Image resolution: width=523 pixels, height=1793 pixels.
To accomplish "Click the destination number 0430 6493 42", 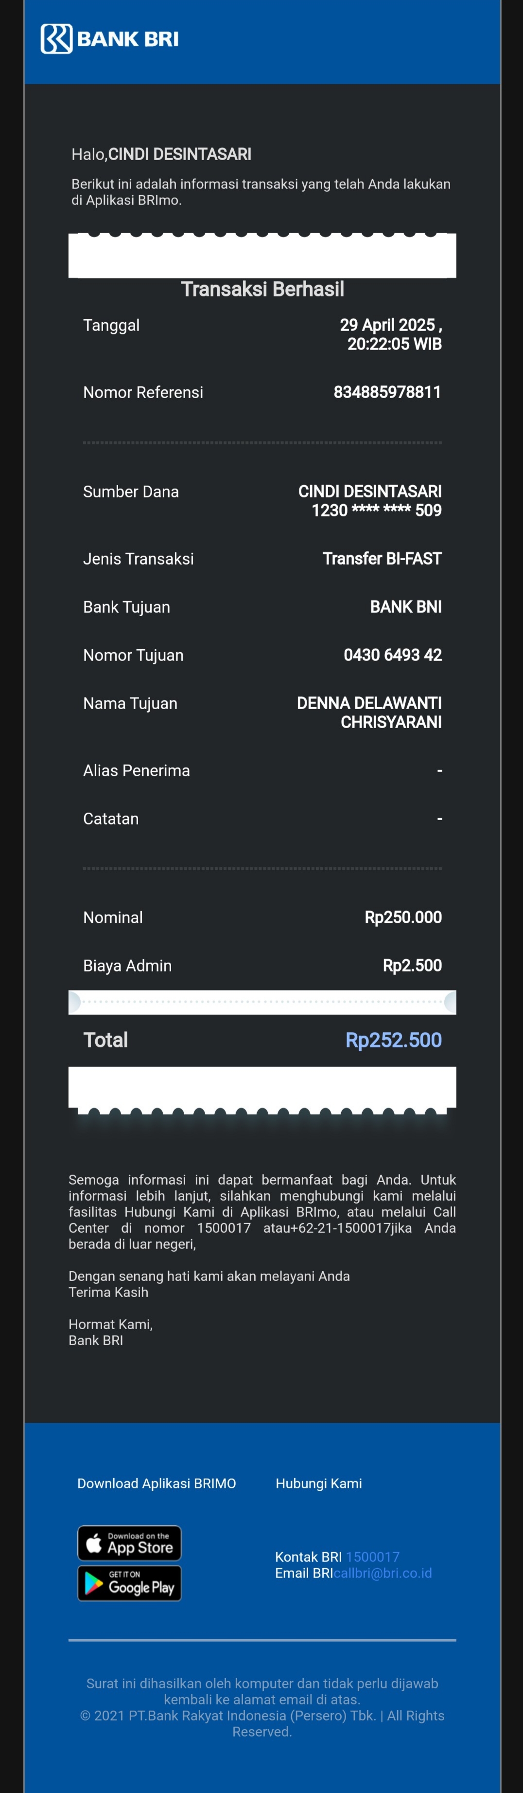I will point(393,655).
